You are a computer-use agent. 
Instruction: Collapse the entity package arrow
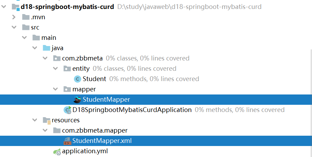(56, 69)
